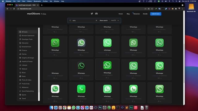Click the volume icon in menu bar
198x111 pixels.
pos(166,1)
